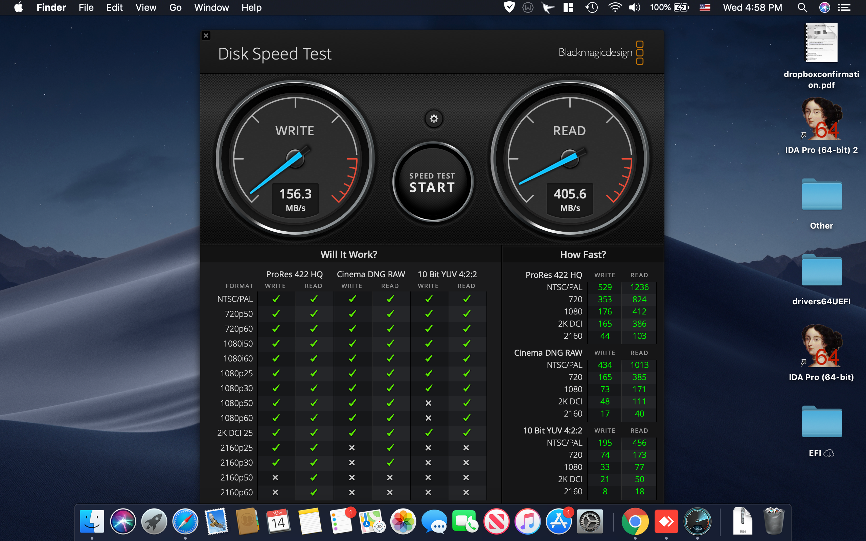866x541 pixels.
Task: Launch Google Chrome from the Dock
Action: point(635,521)
